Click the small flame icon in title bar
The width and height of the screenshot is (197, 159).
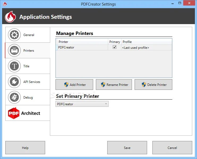point(5,4)
